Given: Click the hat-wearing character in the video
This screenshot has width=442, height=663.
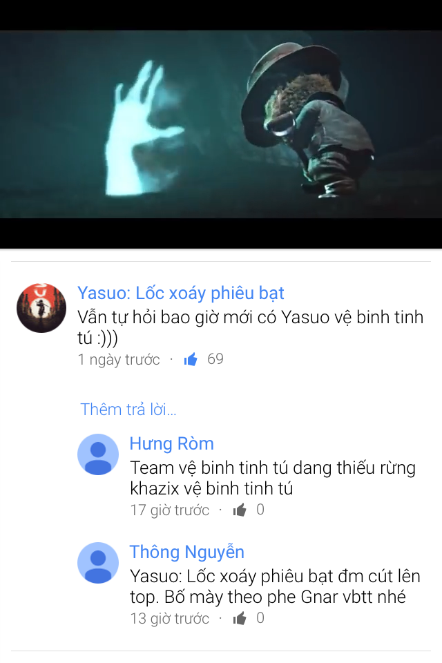Looking at the screenshot, I should pos(308,119).
